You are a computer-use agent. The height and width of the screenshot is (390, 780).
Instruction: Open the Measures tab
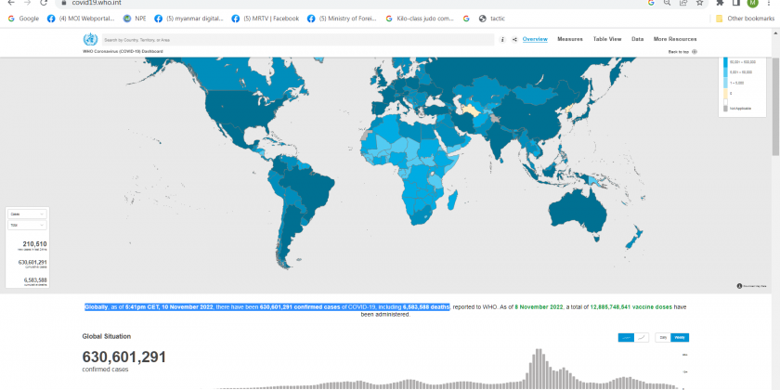click(x=570, y=39)
